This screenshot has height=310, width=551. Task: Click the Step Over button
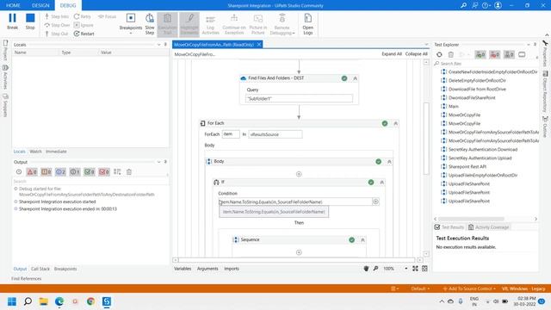(x=58, y=25)
